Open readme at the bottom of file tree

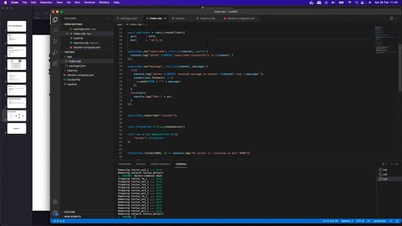tap(72, 84)
